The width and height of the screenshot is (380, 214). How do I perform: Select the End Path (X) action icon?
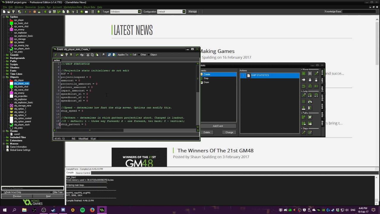pos(310,117)
